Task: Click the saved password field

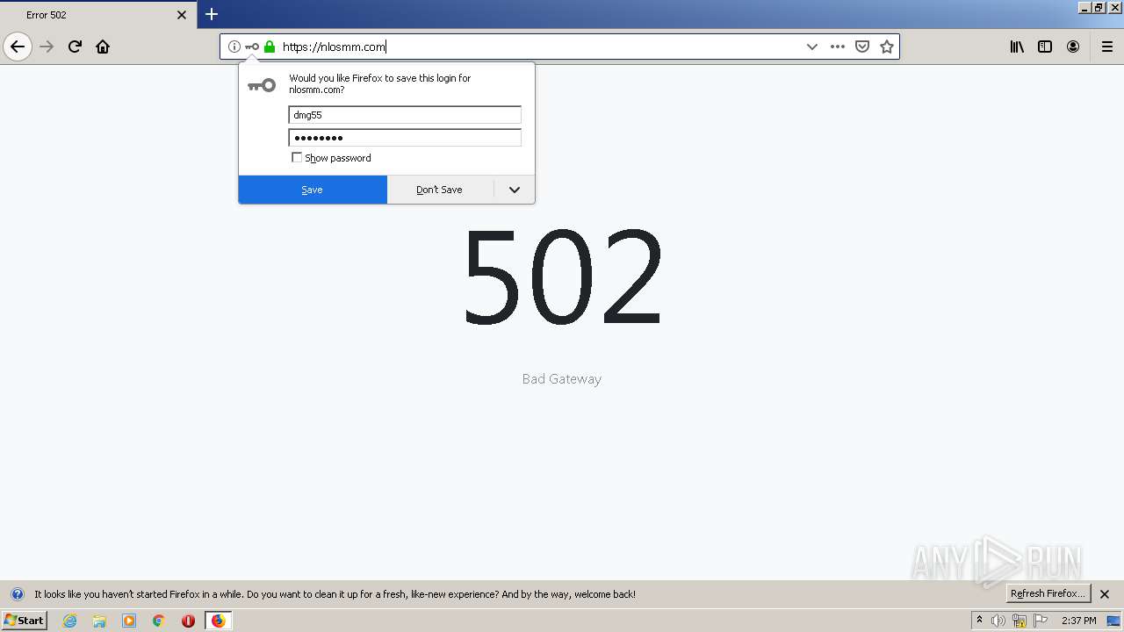Action: click(x=405, y=138)
